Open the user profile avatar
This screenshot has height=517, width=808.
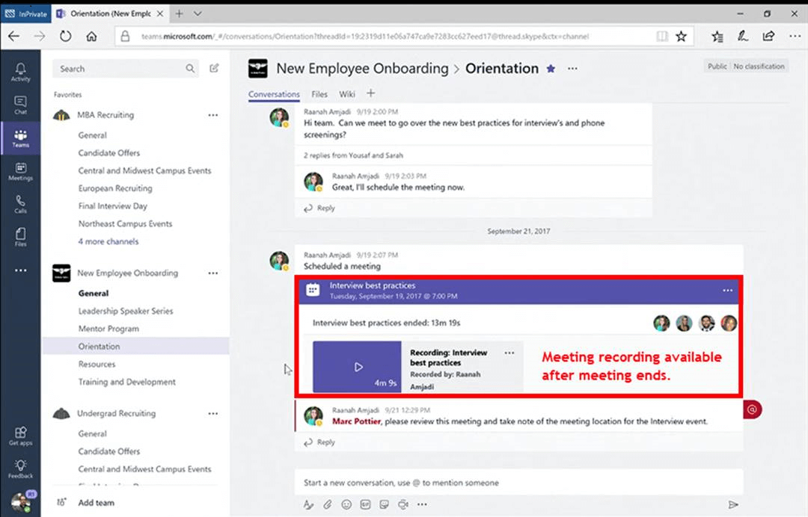[22, 501]
